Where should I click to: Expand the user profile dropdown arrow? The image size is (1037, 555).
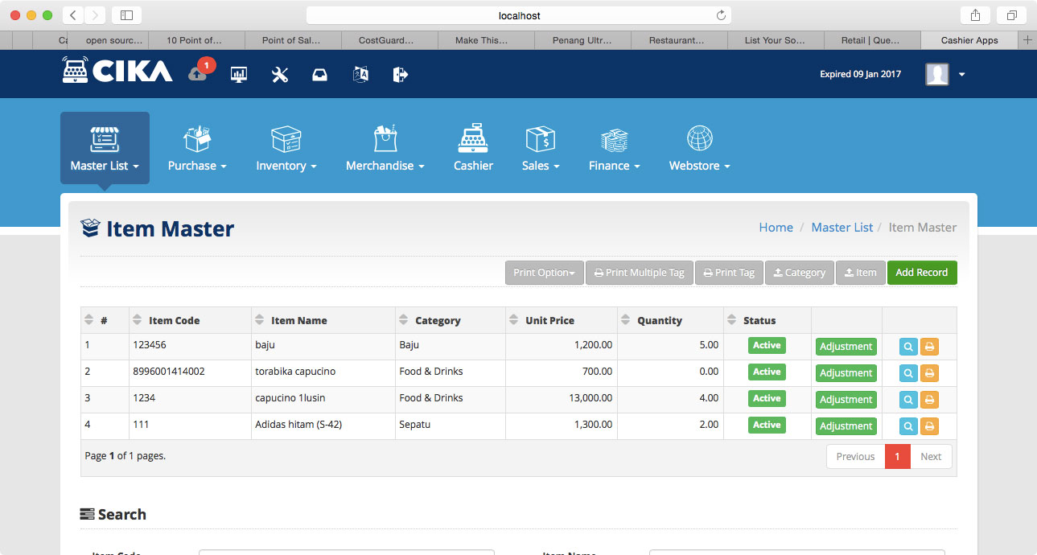(961, 75)
